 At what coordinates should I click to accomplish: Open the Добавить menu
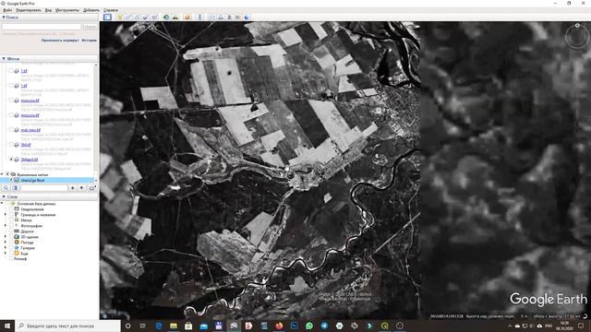91,10
